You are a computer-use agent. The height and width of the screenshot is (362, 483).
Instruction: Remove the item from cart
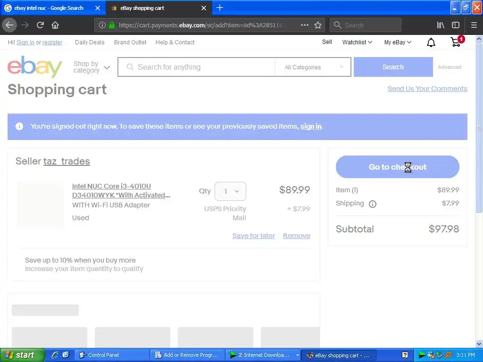(297, 236)
